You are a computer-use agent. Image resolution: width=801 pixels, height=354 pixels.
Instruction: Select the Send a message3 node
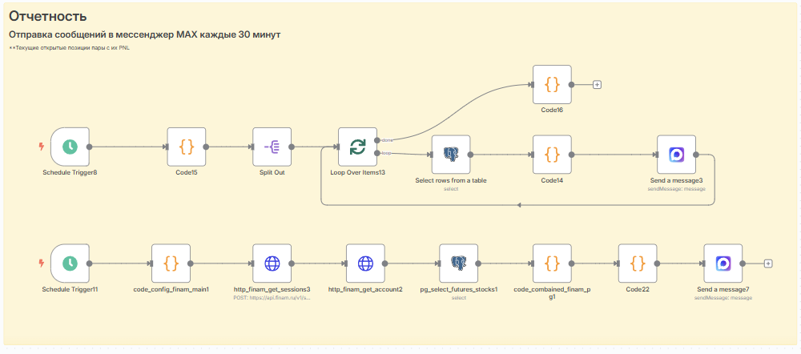click(676, 155)
